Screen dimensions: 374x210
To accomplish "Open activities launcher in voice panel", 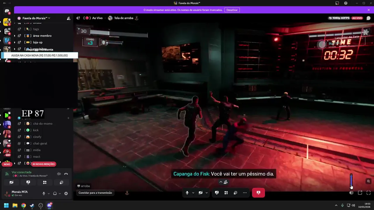I will (x=45, y=182).
